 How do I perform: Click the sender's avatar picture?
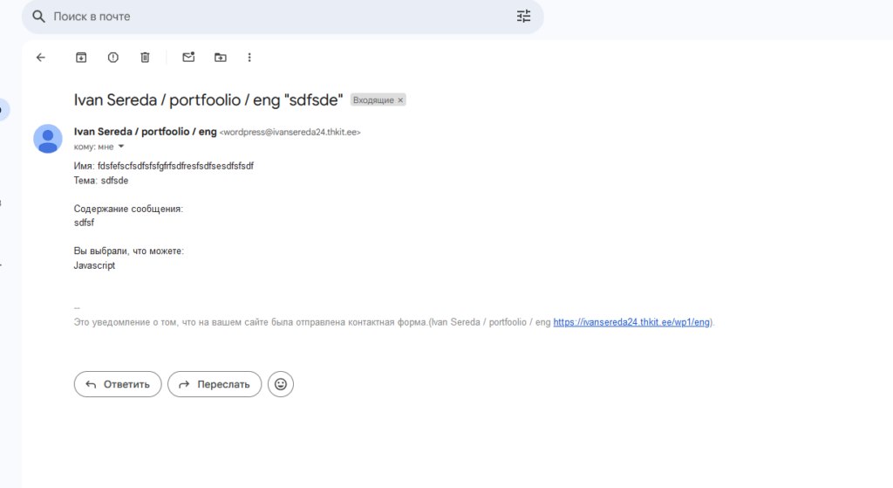pyautogui.click(x=47, y=139)
